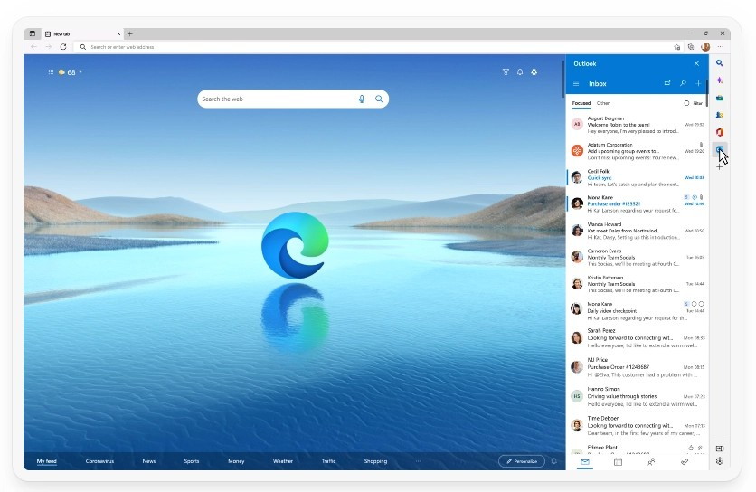Open People view in Outlook bottom bar
756x492 pixels.
pyautogui.click(x=651, y=462)
